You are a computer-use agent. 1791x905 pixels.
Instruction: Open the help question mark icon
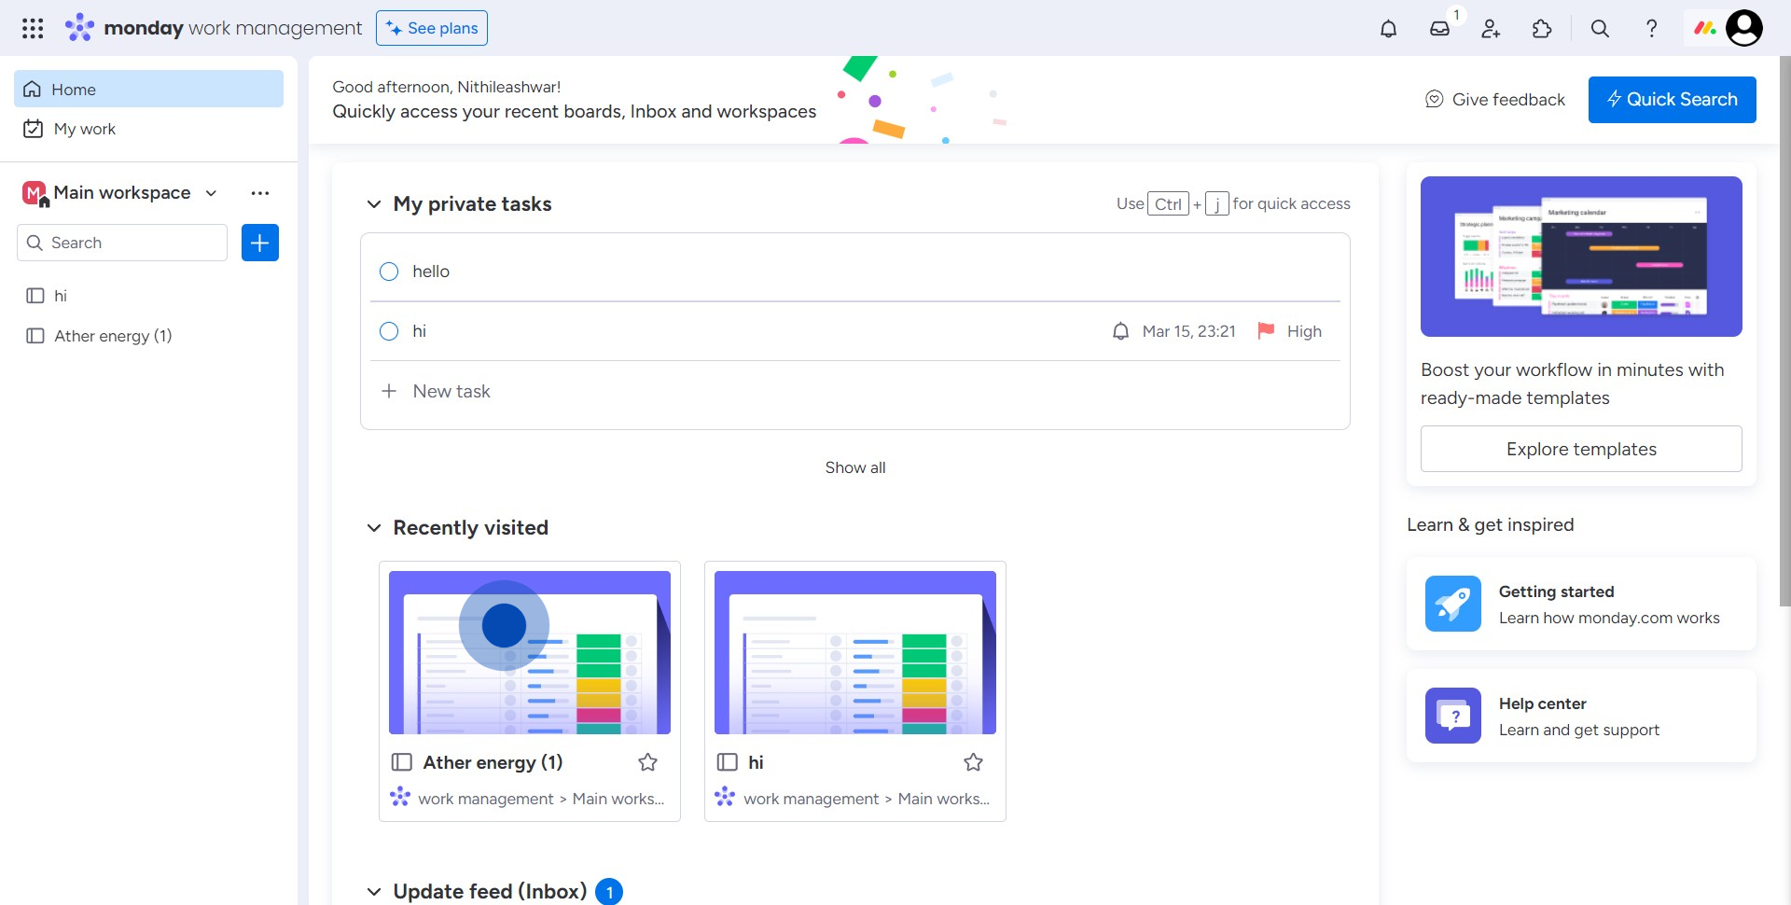coord(1651,29)
